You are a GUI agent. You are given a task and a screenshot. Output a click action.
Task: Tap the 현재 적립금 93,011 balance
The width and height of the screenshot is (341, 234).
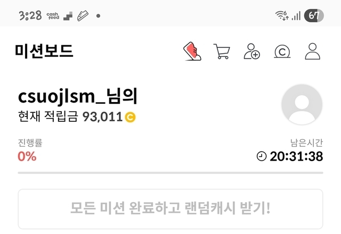coord(77,117)
